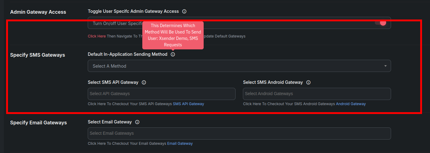Click the pink sending method tooltip

click(173, 35)
